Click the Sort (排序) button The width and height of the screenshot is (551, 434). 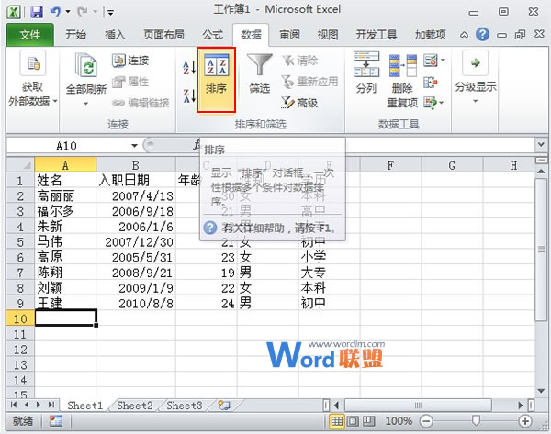click(217, 79)
